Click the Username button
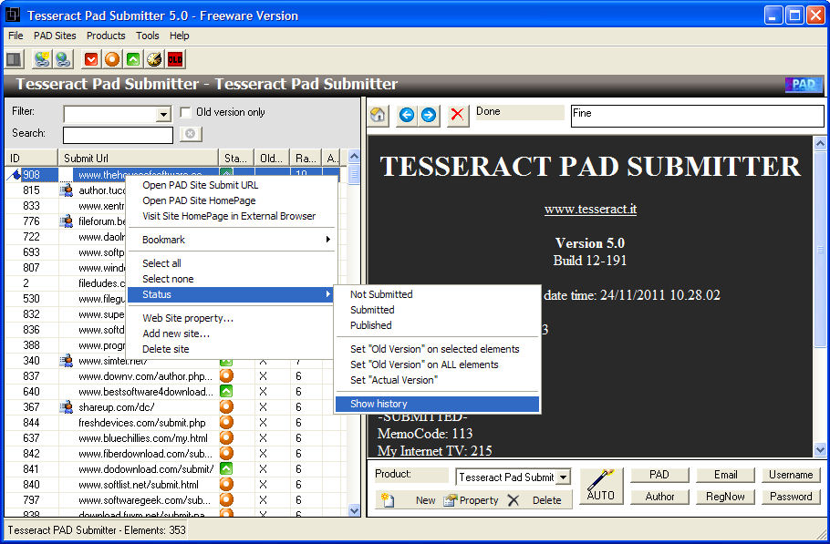This screenshot has height=544, width=830. pos(791,475)
